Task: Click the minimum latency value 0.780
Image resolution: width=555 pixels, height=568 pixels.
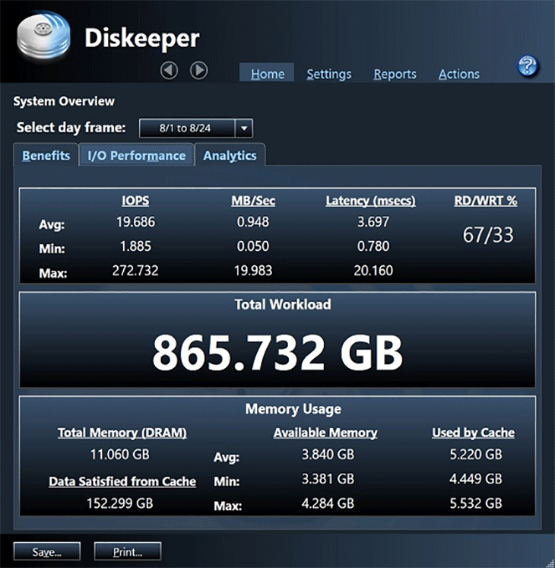Action: coord(373,246)
